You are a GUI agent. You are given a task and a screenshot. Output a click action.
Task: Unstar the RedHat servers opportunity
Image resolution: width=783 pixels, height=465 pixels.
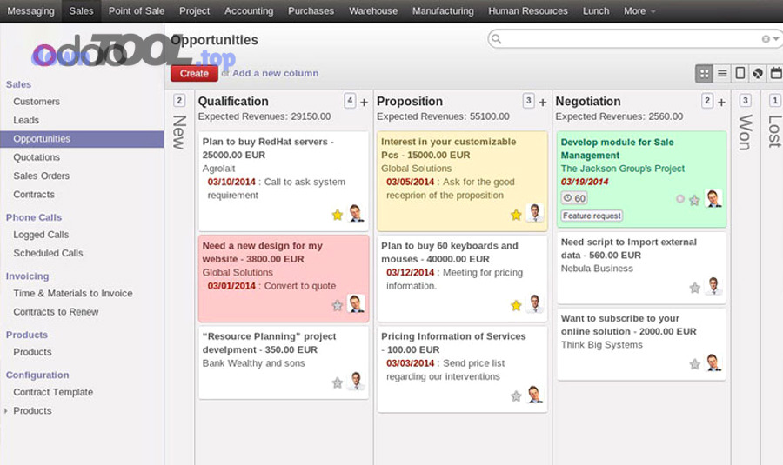pos(338,215)
